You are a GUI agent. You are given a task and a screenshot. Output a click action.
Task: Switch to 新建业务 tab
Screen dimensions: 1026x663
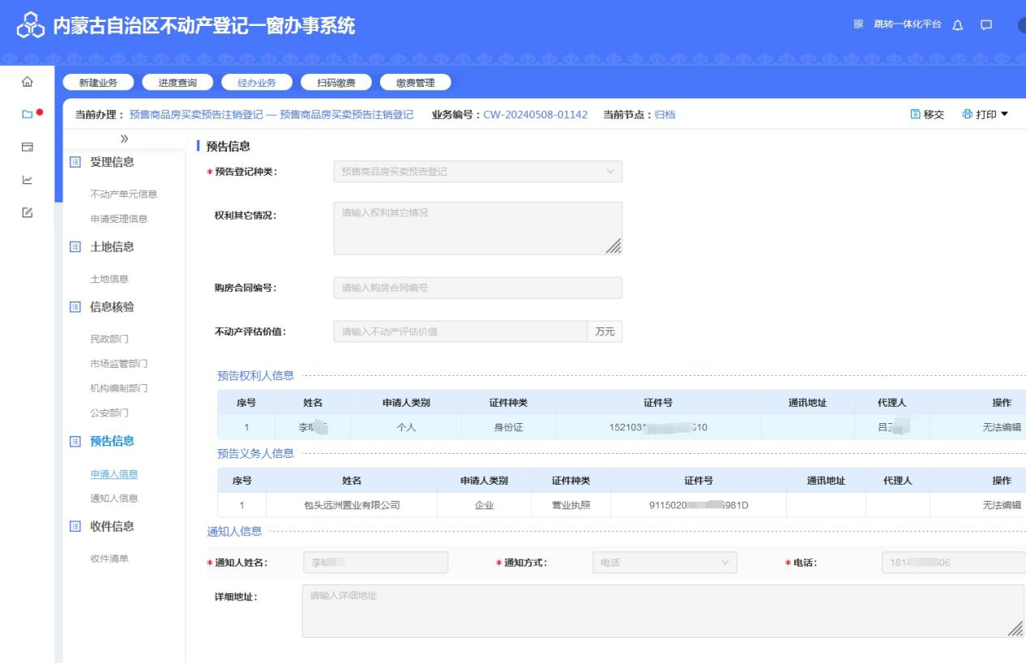(98, 82)
